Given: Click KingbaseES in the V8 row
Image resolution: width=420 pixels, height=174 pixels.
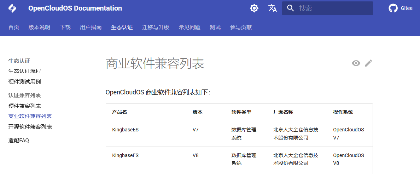Looking at the screenshot, I should tap(126, 155).
